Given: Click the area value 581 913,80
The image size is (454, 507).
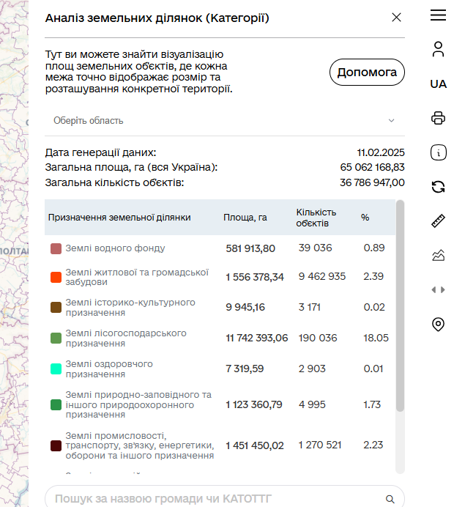Looking at the screenshot, I should pos(250,248).
